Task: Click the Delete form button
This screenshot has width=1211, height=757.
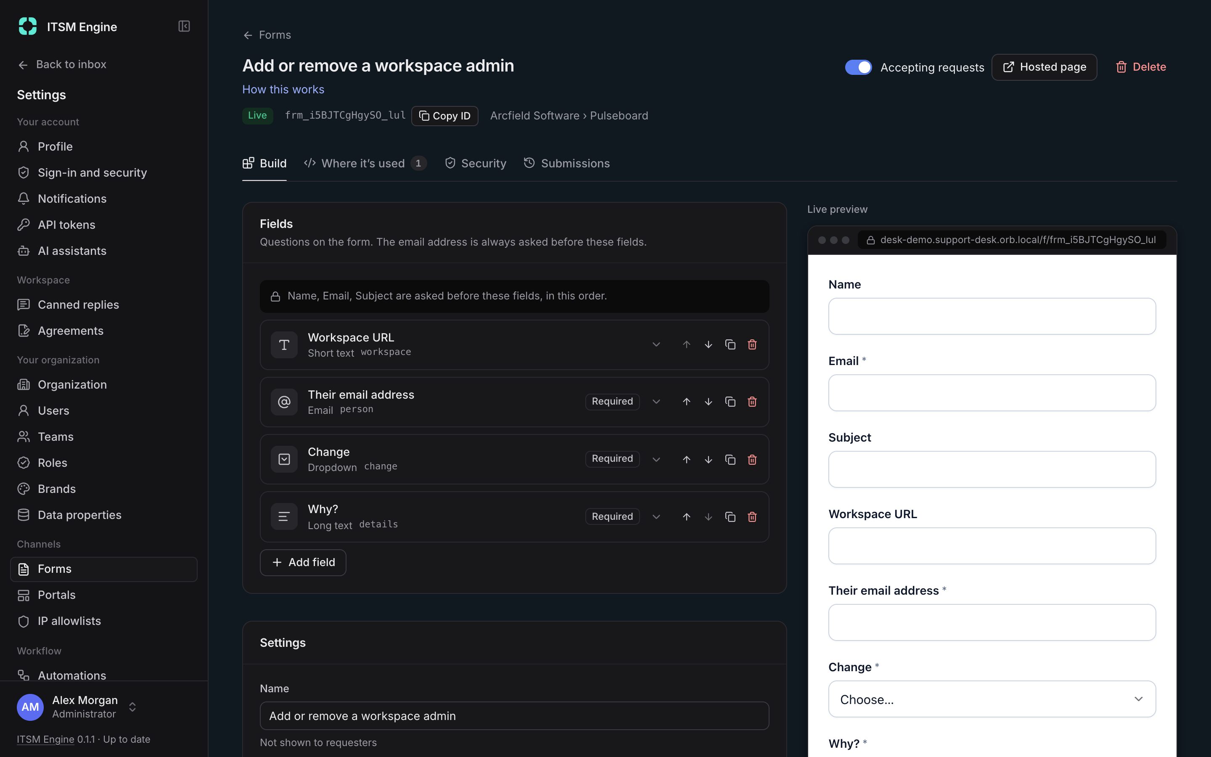Action: [1141, 67]
